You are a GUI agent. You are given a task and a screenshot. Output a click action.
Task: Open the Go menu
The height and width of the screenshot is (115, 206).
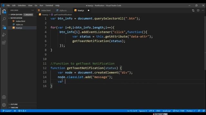point(36,5)
